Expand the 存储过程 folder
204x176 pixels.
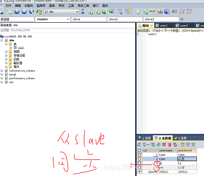[x=6, y=55]
